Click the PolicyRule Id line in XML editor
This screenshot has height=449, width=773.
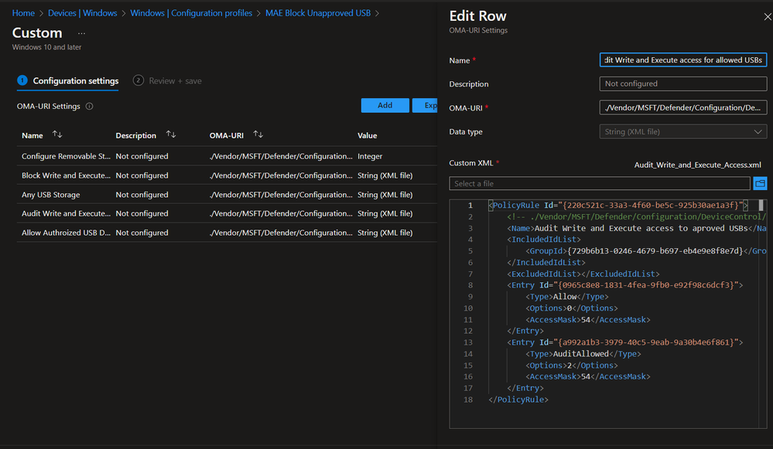click(x=617, y=206)
